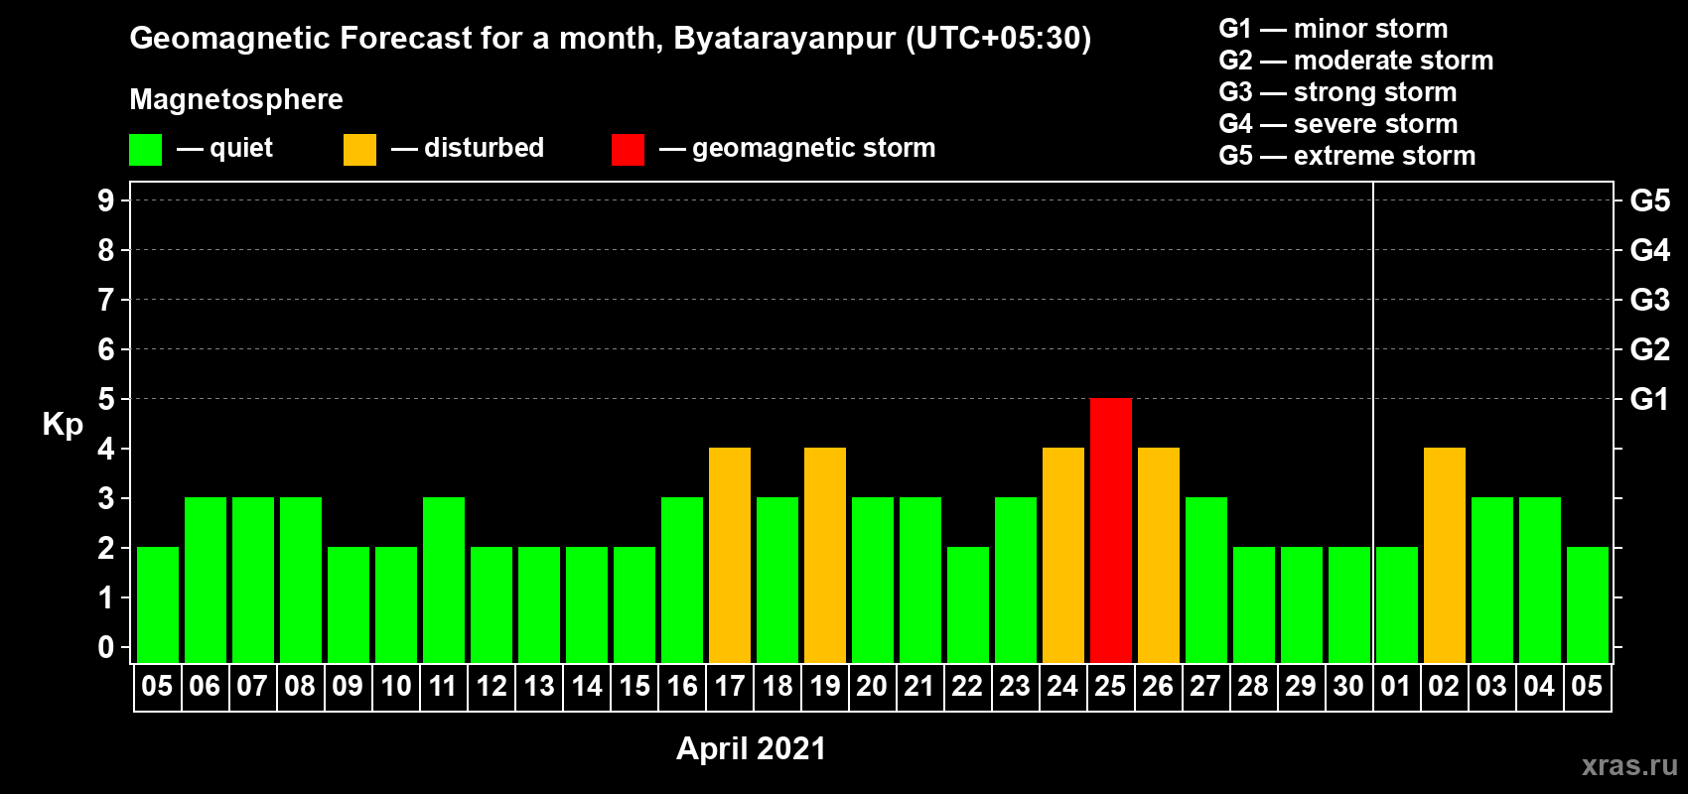Click the Kp value 7 on left axis
Screen dimensions: 1688x794
pyautogui.click(x=106, y=300)
